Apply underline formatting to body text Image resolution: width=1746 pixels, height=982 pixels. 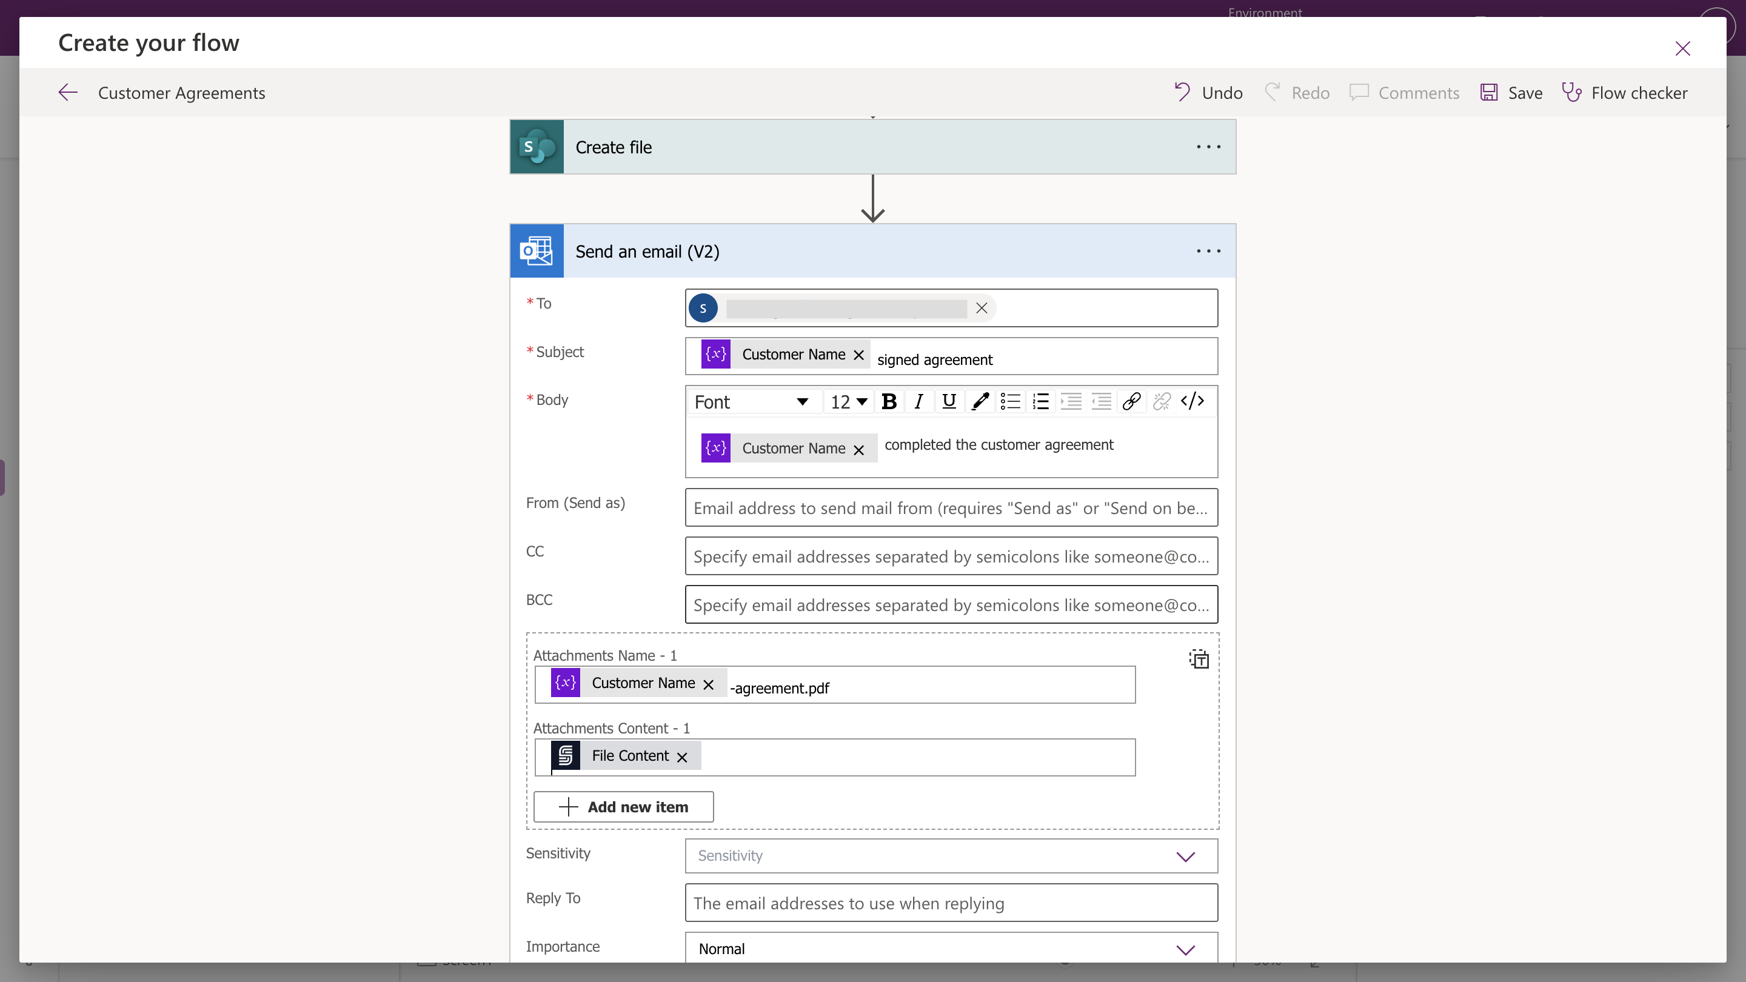pos(949,402)
